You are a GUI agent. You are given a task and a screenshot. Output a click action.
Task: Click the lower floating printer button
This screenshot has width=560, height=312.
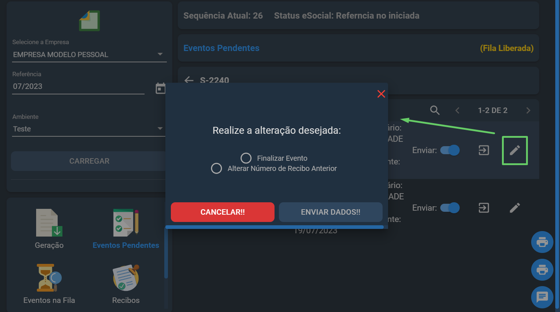click(x=542, y=270)
